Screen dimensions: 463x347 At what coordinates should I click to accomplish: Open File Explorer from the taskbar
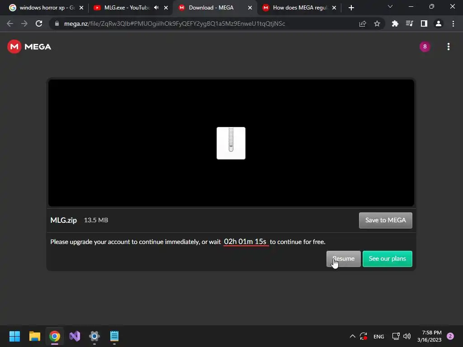click(34, 336)
